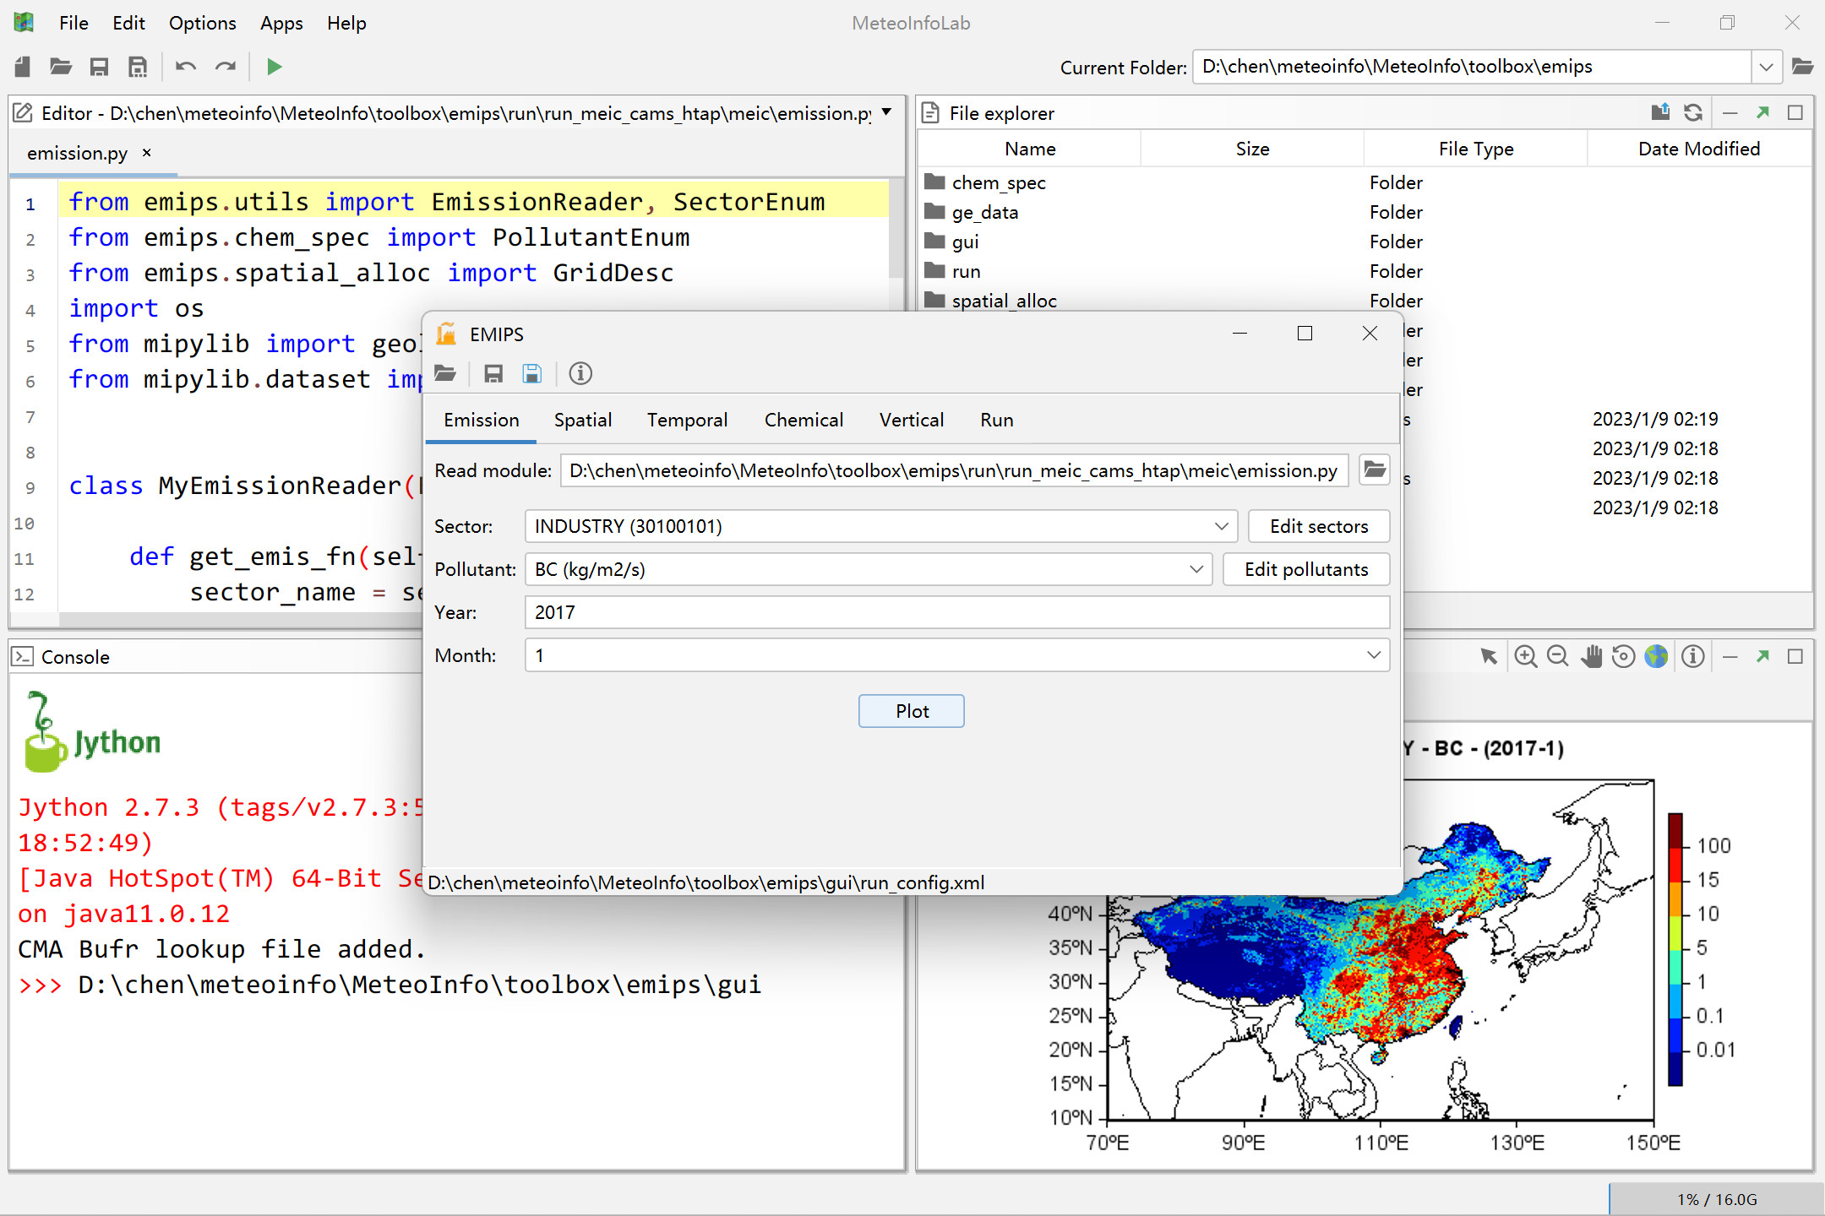Click the Zoom in icon in figure panel
Screen dimensions: 1825x1216
(1525, 656)
